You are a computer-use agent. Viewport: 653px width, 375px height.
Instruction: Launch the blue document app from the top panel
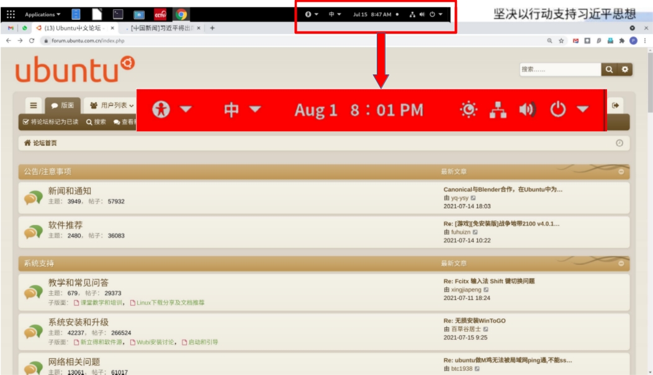pyautogui.click(x=76, y=14)
